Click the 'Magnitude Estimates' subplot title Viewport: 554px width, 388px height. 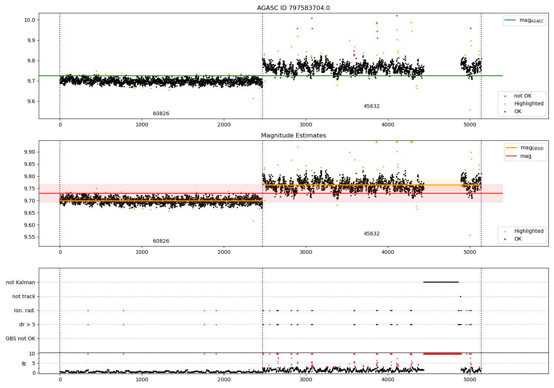tap(293, 136)
